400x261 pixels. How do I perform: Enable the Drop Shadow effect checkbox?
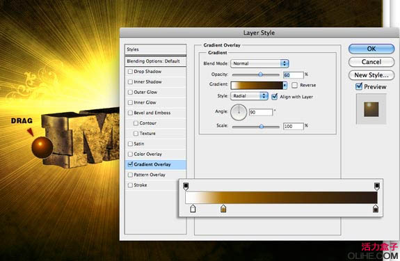coord(130,72)
